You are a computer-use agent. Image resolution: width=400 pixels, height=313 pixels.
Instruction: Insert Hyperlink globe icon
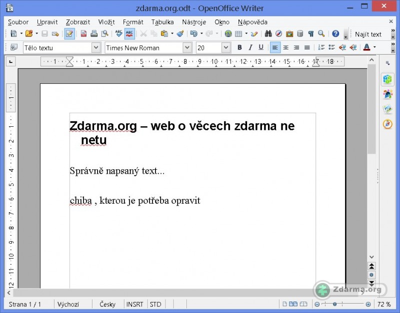228,33
